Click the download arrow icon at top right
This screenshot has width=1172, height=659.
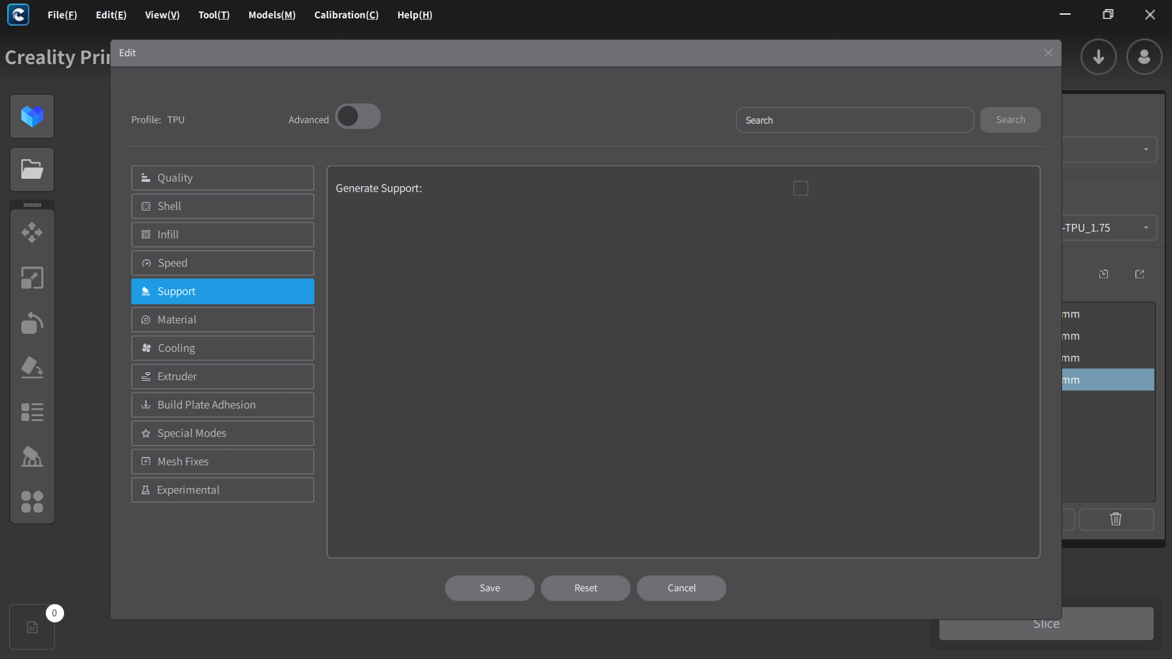(x=1099, y=57)
